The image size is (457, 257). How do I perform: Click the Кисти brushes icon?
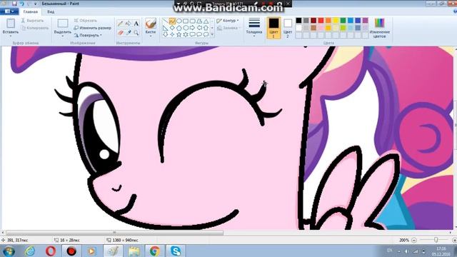click(151, 24)
